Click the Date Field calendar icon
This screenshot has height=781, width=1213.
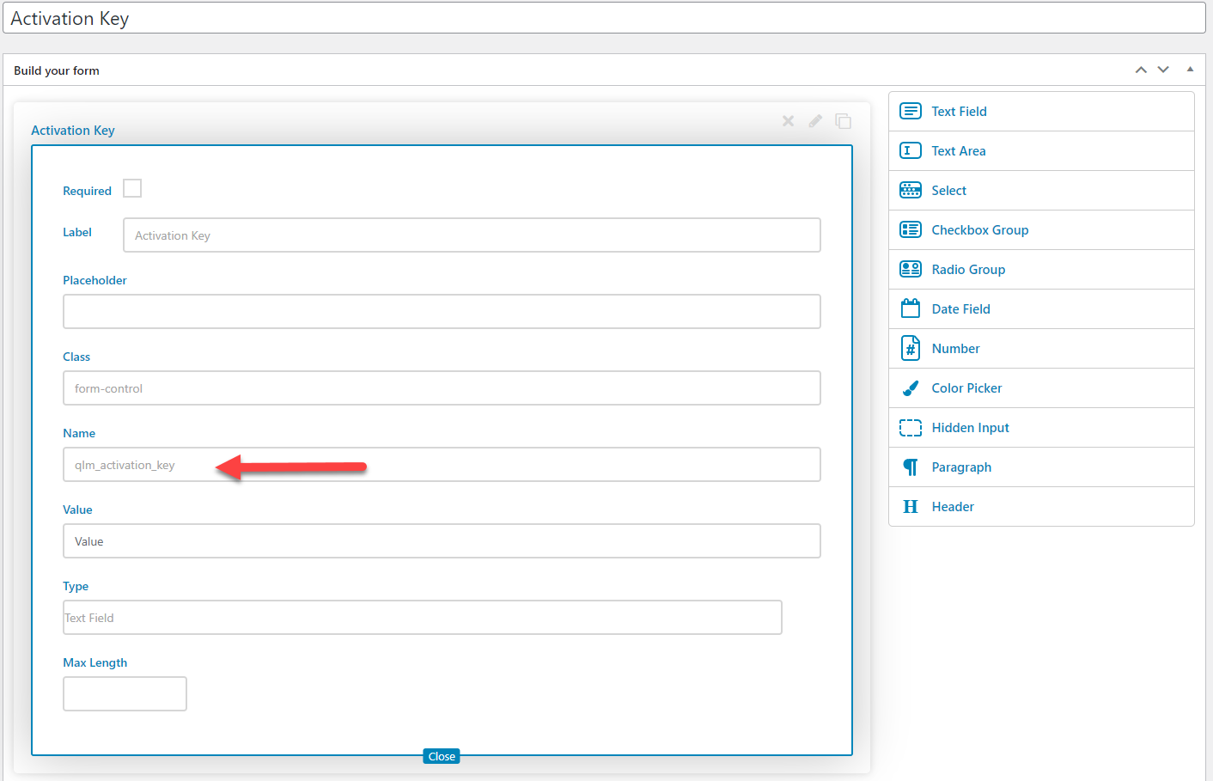tap(911, 308)
